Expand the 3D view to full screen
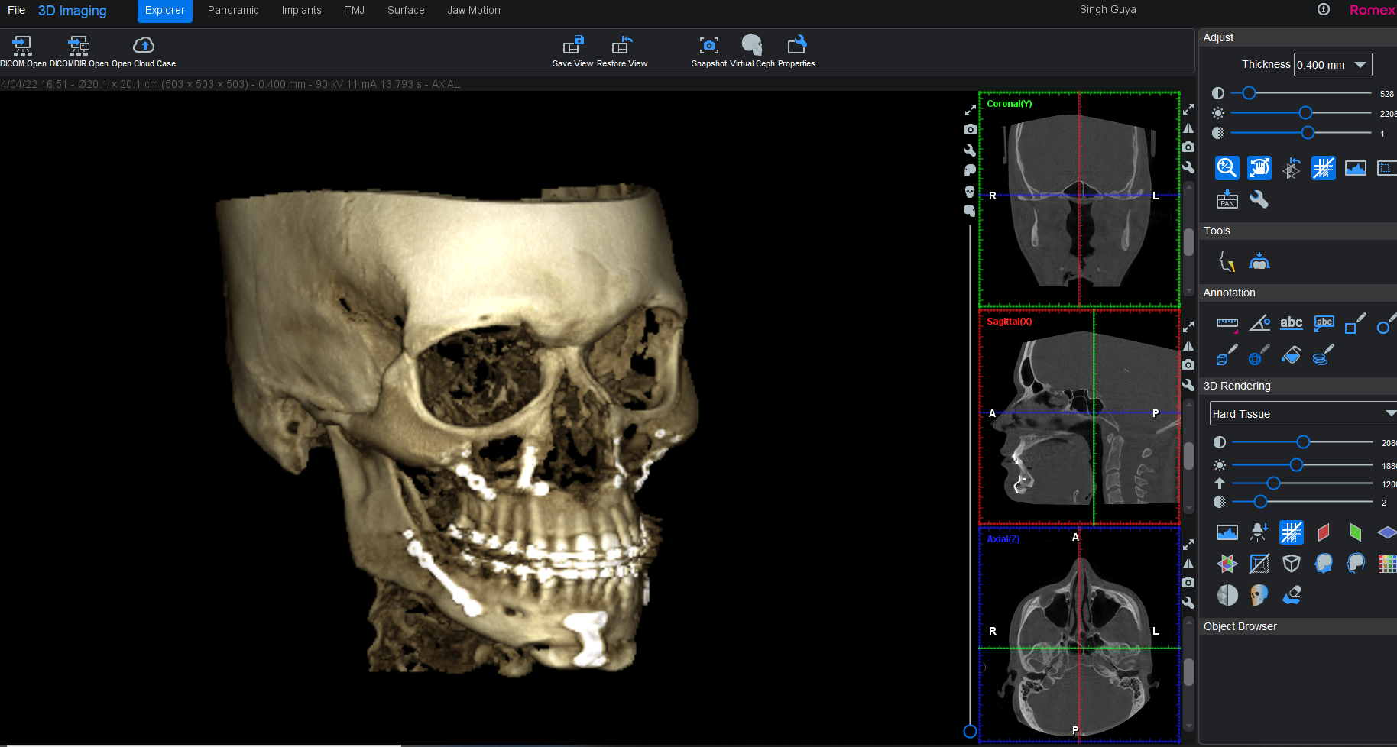 [970, 110]
